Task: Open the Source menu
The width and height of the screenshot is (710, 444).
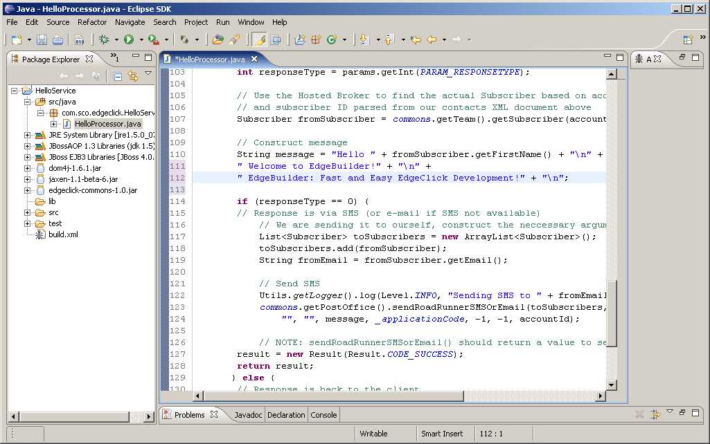Action: [x=58, y=22]
